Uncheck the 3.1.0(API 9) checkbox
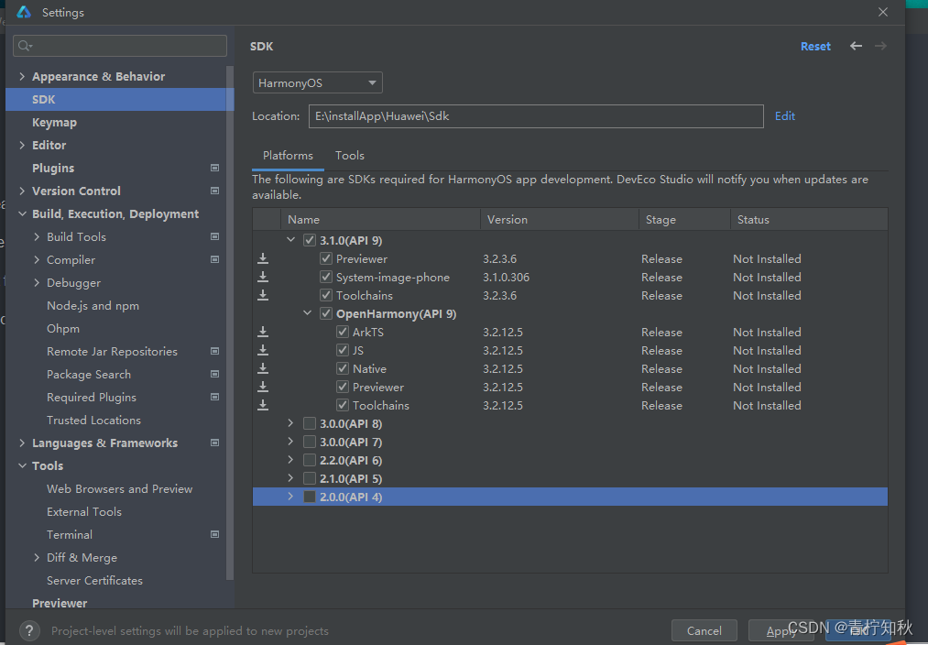 point(310,240)
